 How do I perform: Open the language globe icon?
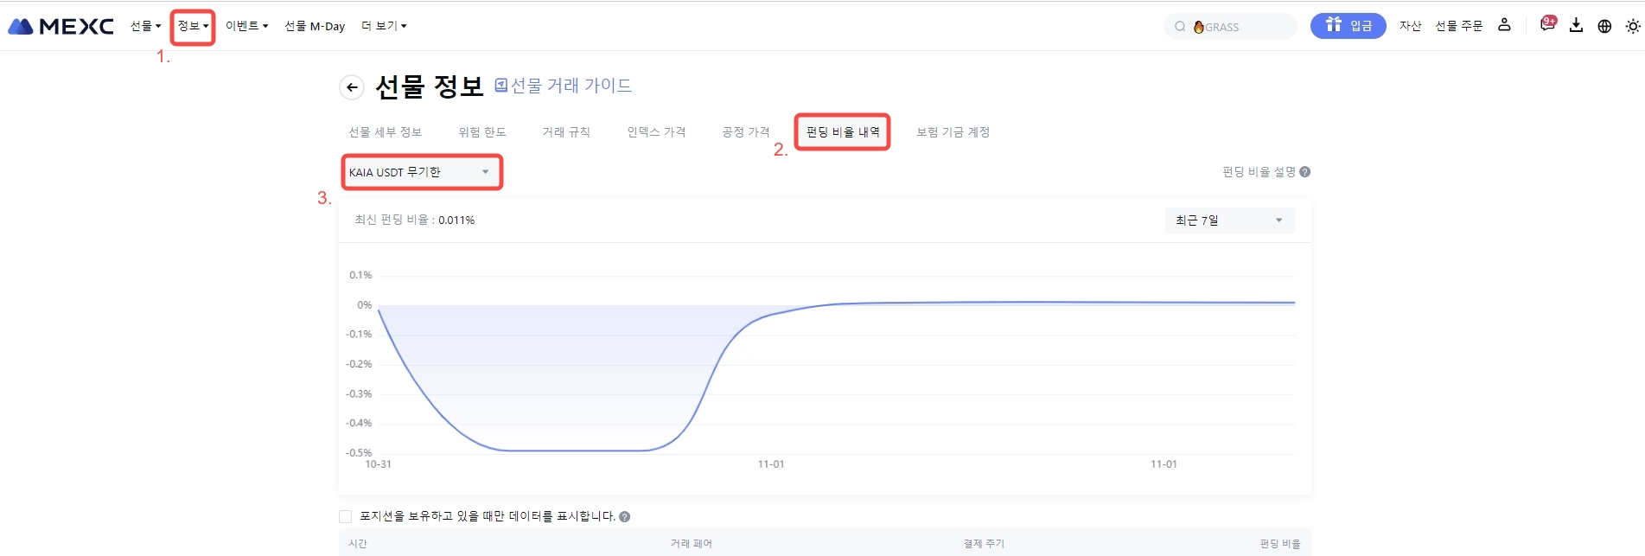1604,26
